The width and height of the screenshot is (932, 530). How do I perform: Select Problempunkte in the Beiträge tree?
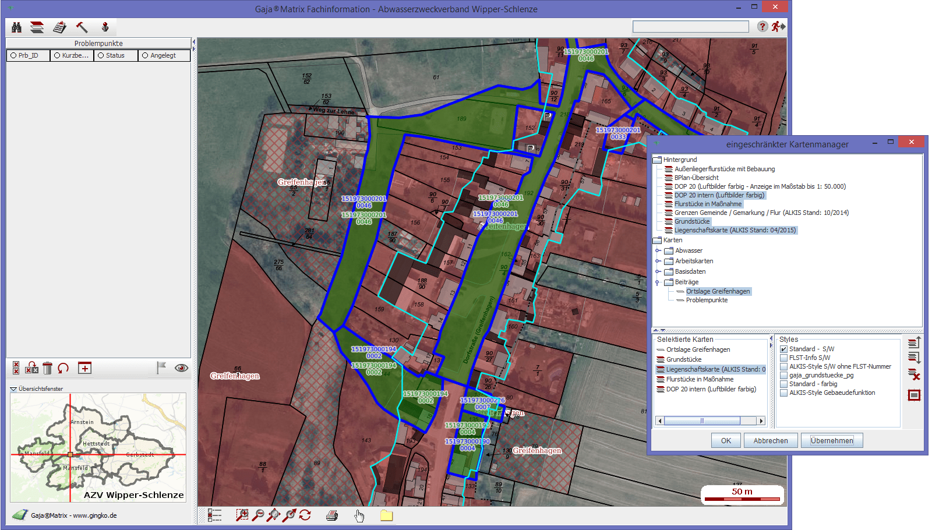pyautogui.click(x=707, y=301)
